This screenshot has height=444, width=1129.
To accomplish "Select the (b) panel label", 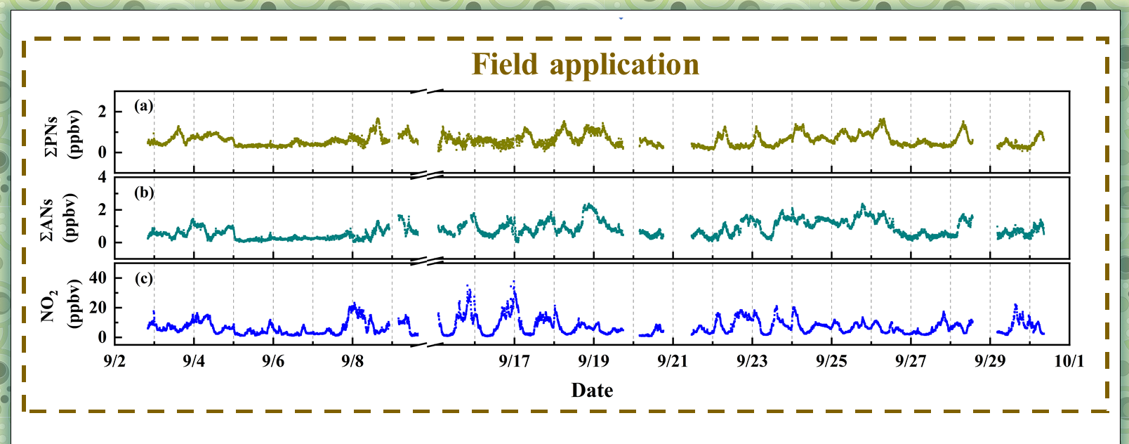I will point(144,192).
